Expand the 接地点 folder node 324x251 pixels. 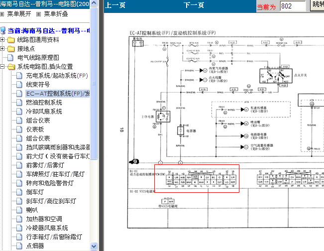click(2, 49)
